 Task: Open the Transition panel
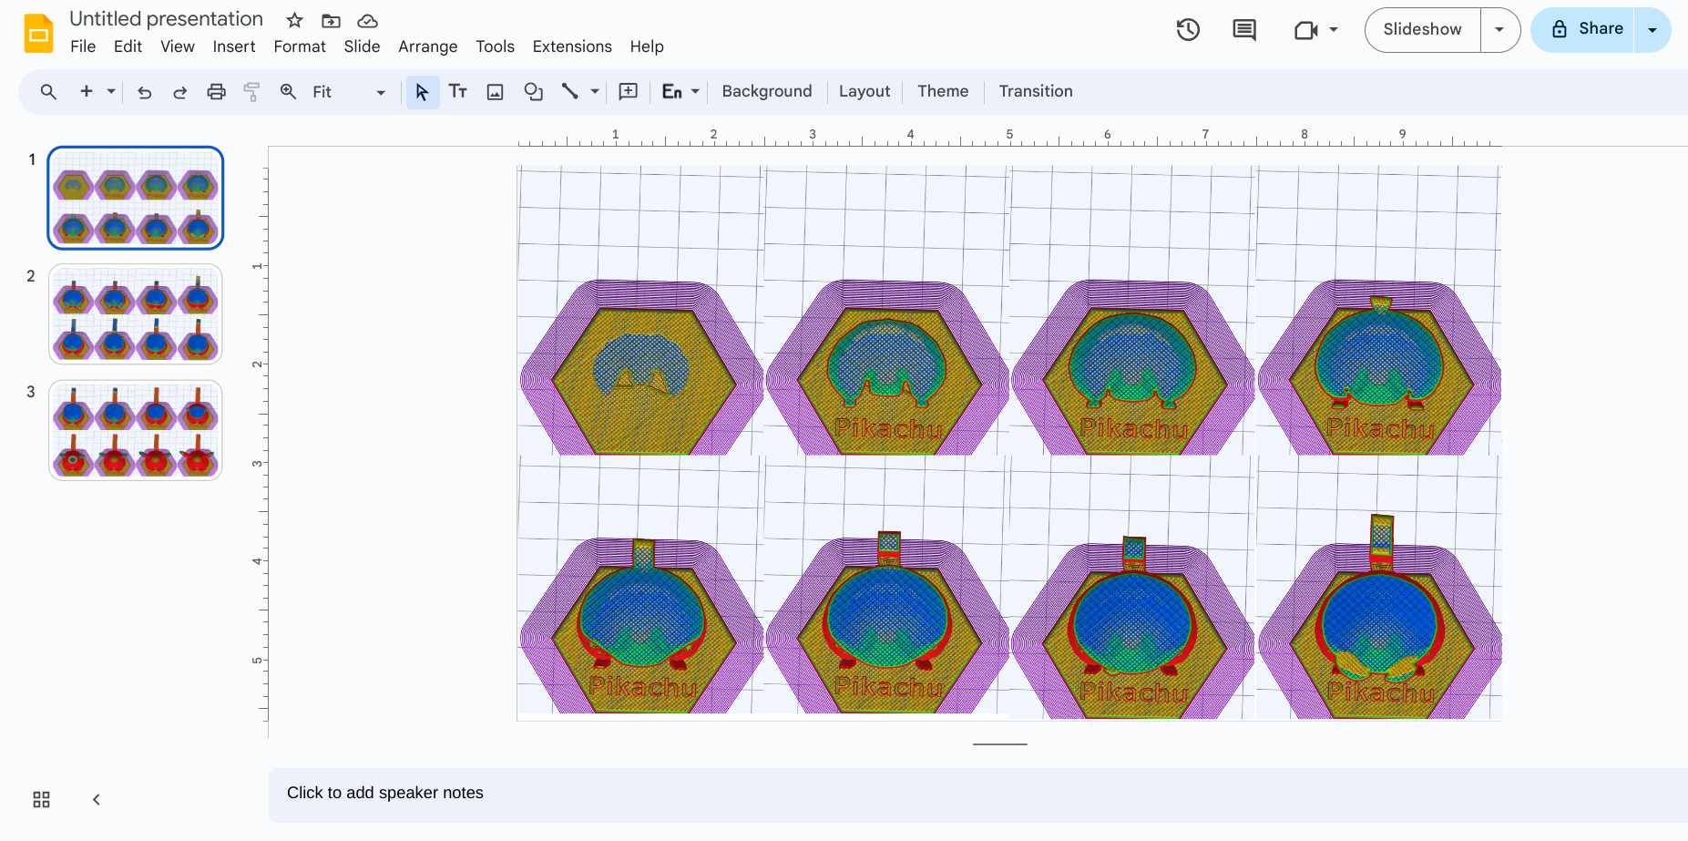1036,91
